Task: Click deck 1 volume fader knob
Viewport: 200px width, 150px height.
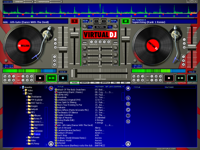Action: 75,35
